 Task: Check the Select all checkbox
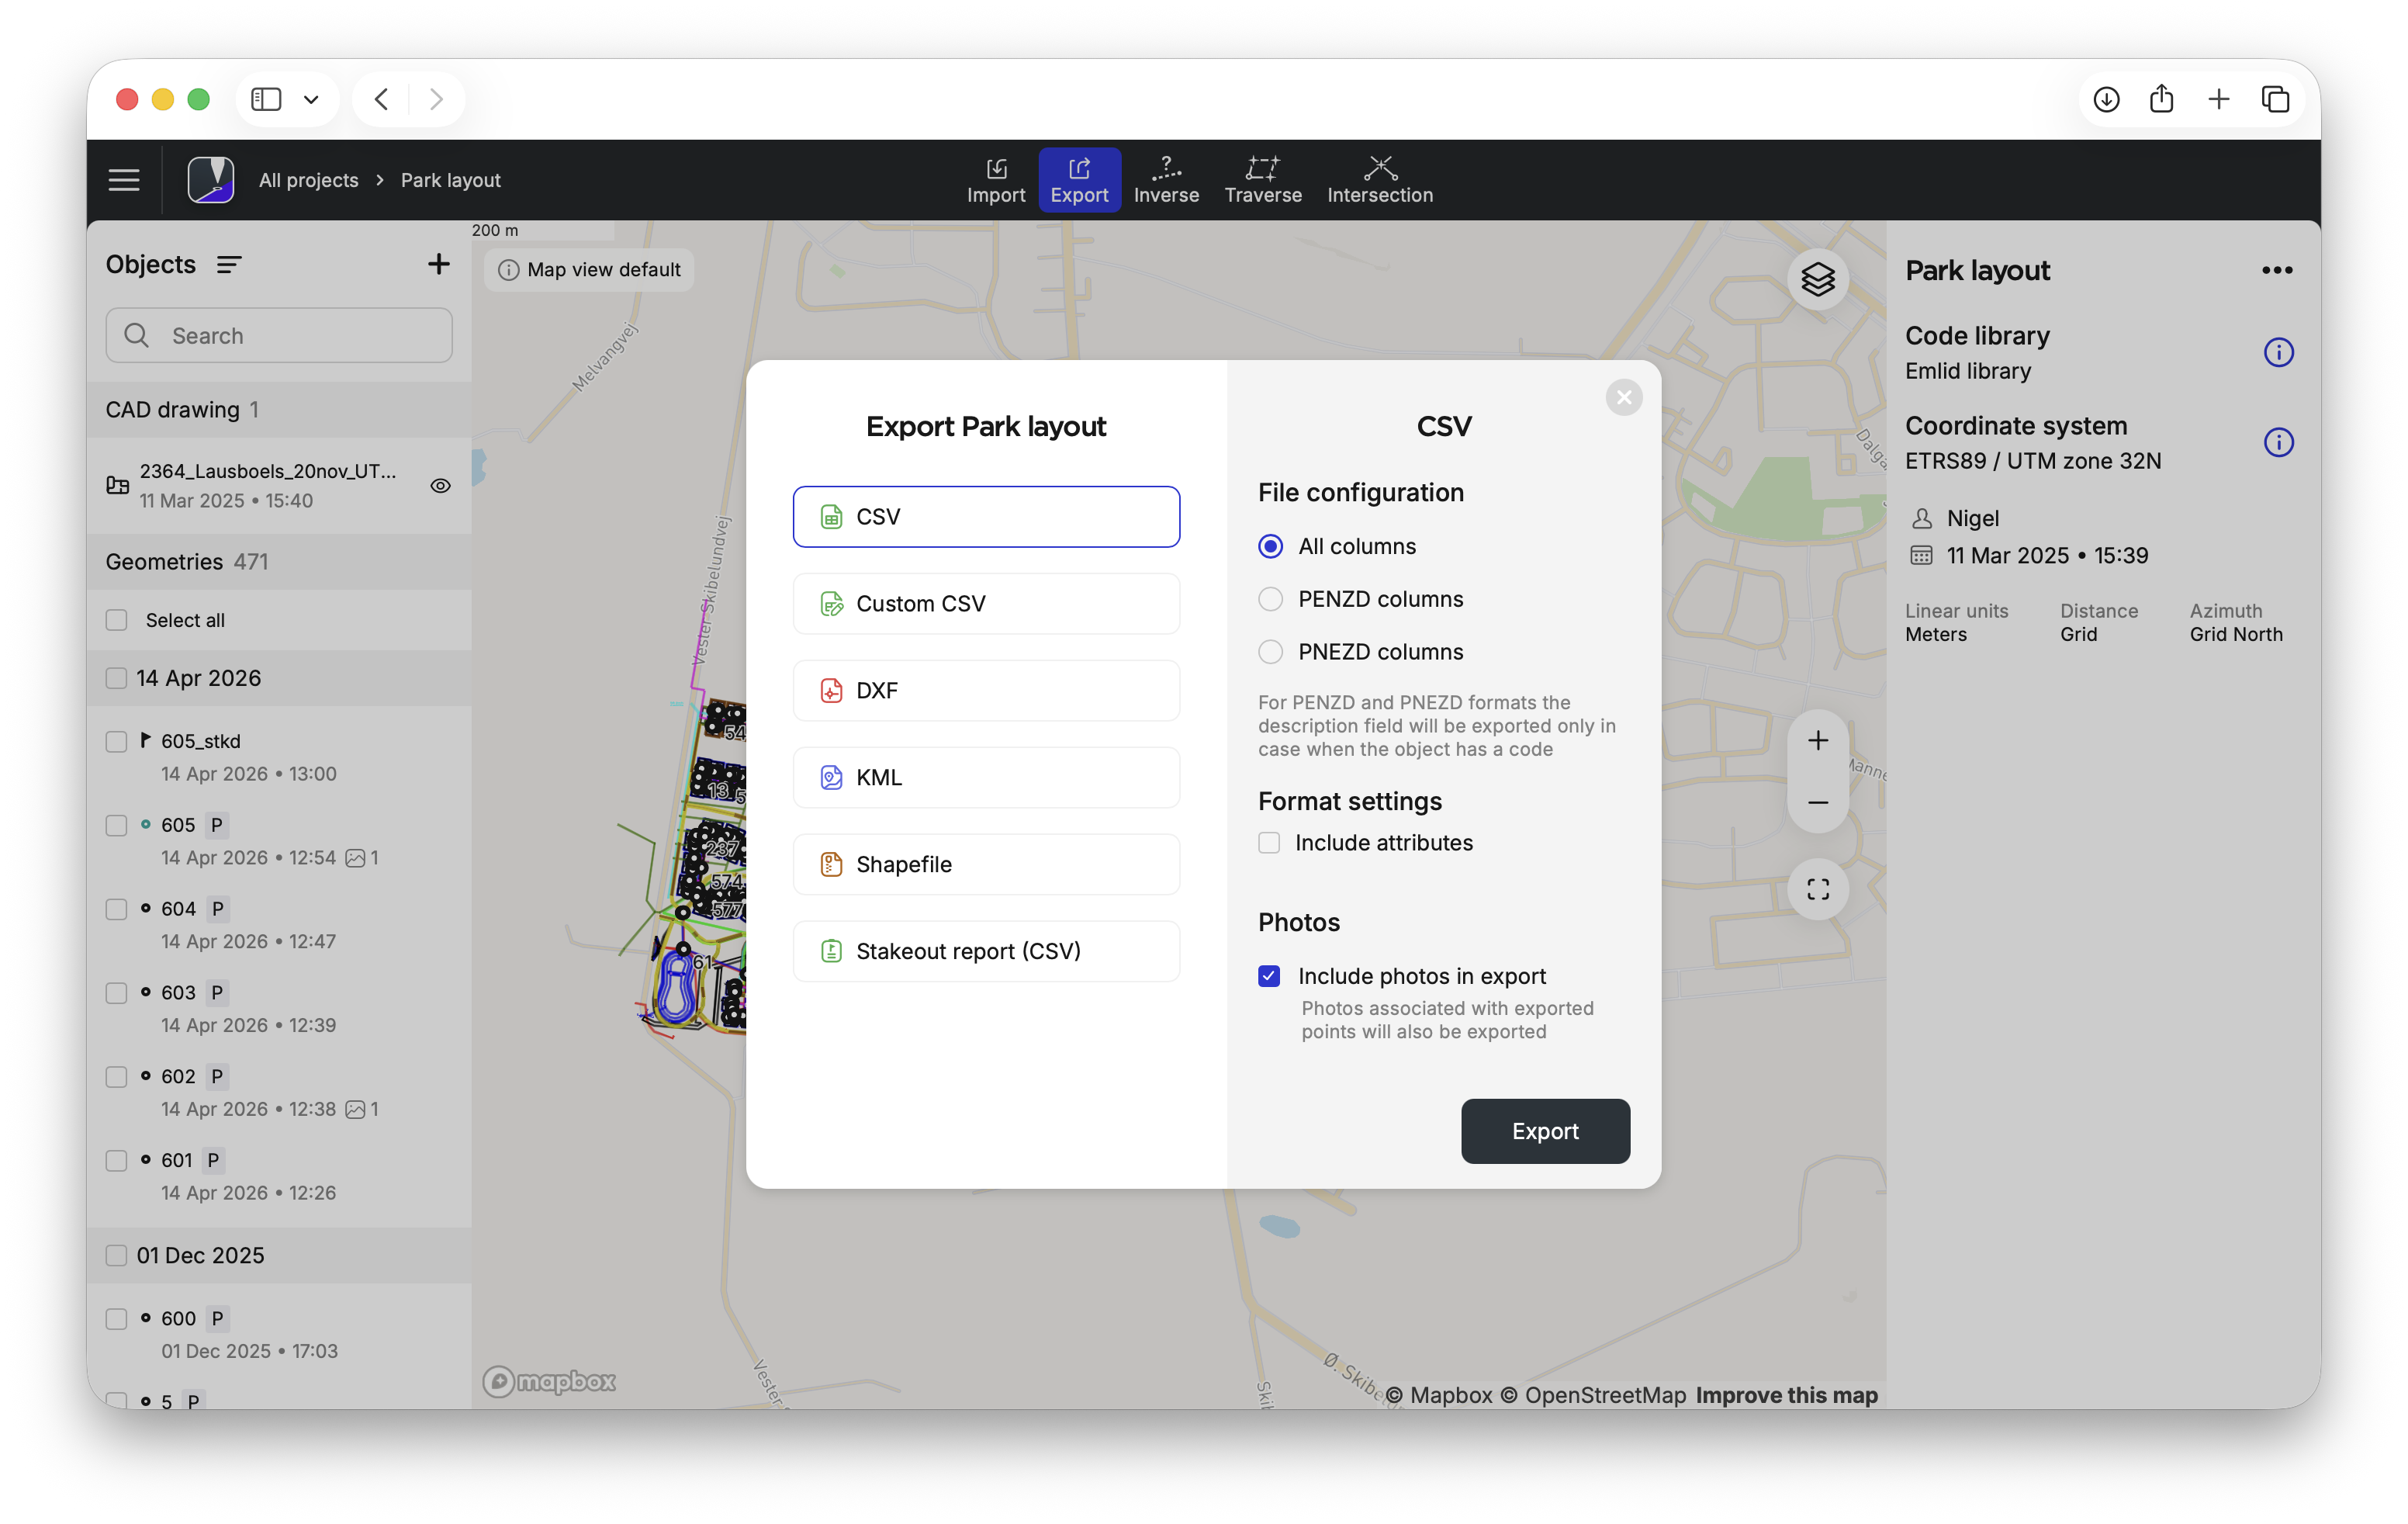coord(117,620)
